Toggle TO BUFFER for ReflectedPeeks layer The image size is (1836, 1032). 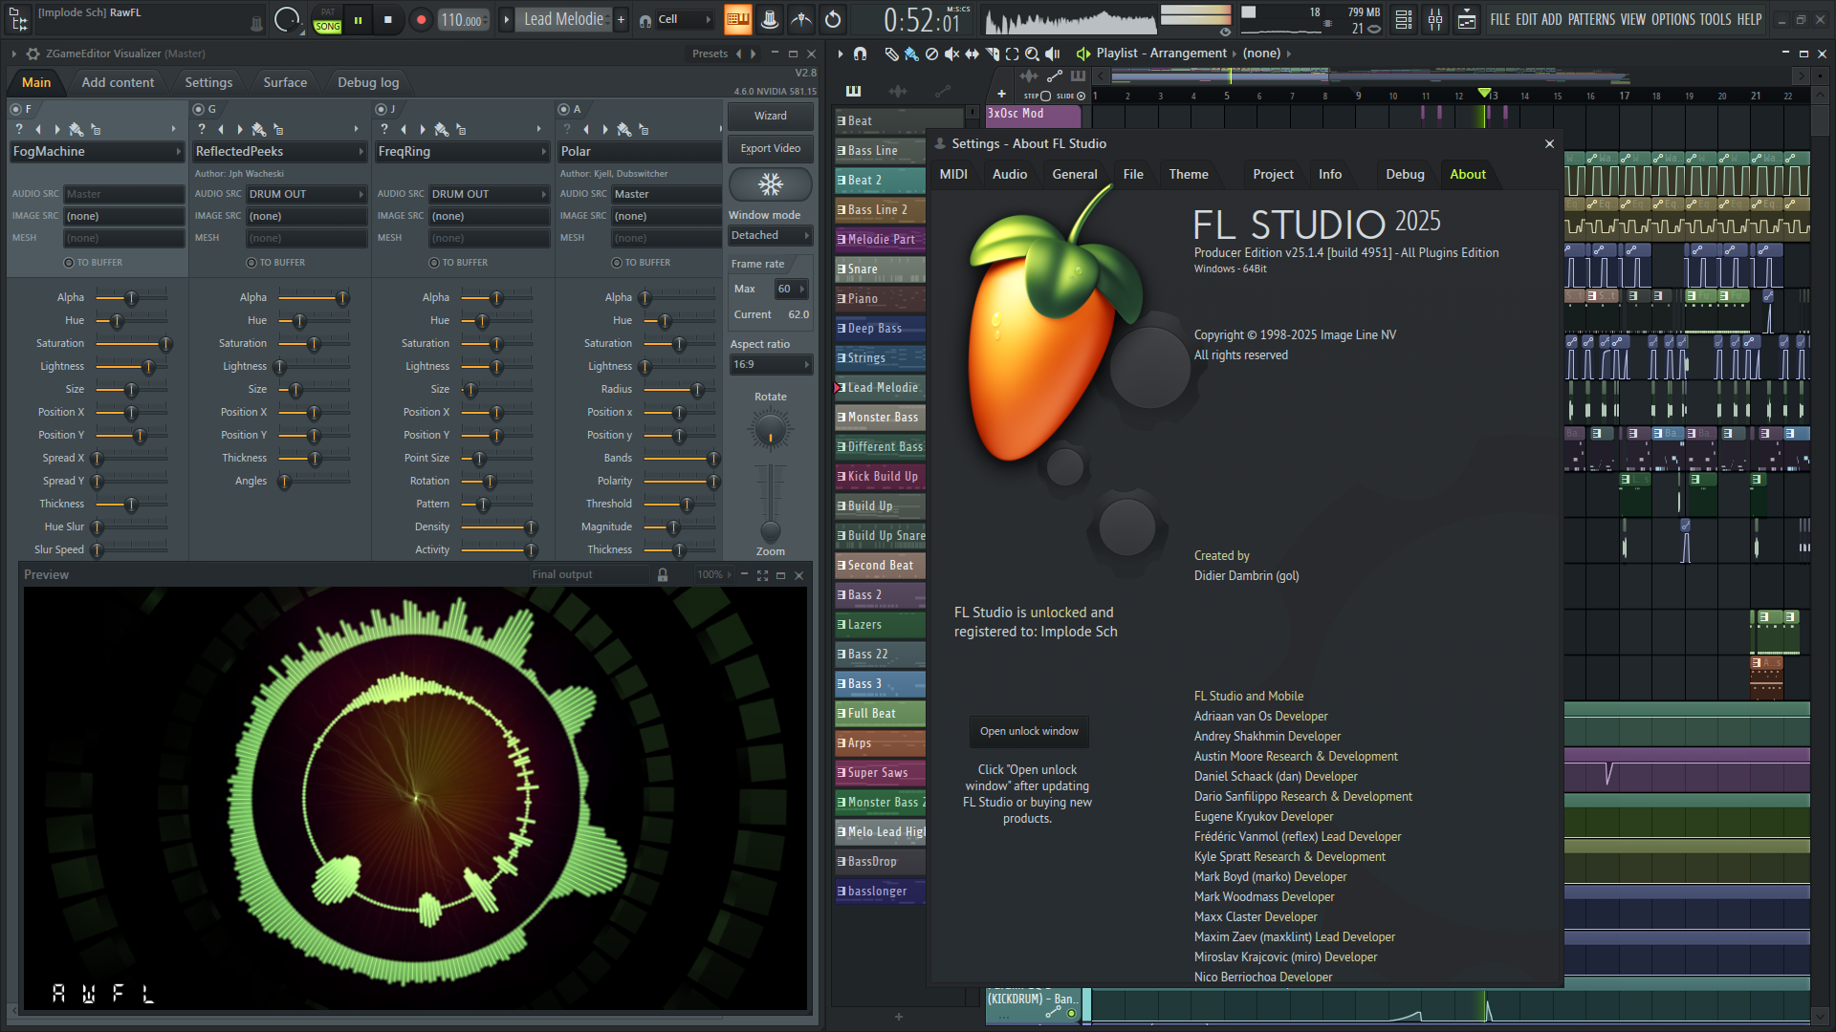coord(251,262)
